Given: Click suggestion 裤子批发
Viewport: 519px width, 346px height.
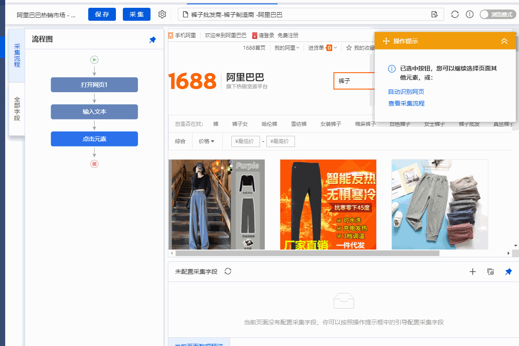Looking at the screenshot, I should click(469, 124).
